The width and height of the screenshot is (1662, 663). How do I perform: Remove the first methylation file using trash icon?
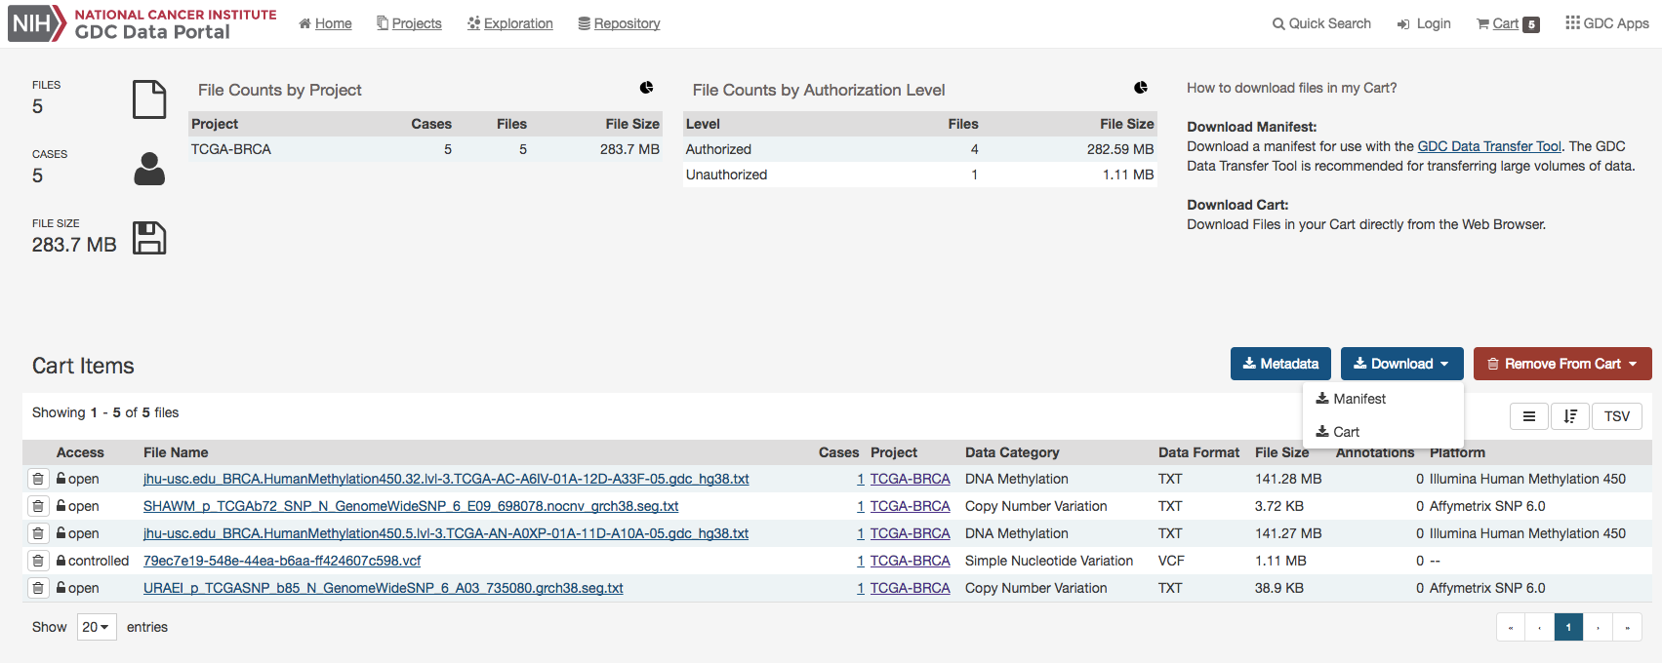point(37,479)
